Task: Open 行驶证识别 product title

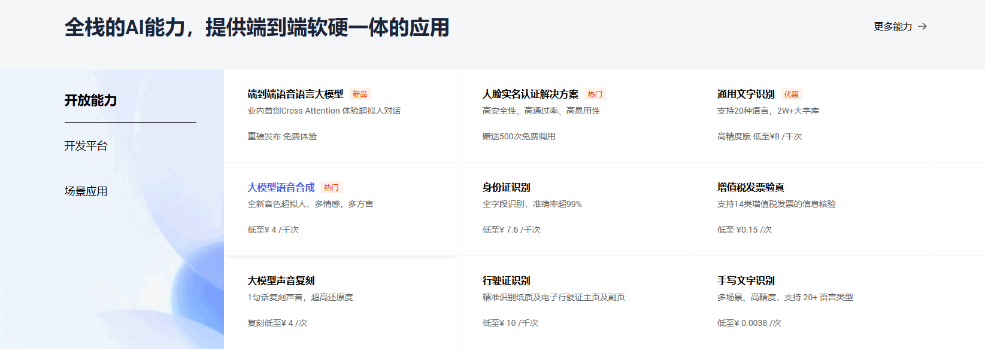Action: 507,280
